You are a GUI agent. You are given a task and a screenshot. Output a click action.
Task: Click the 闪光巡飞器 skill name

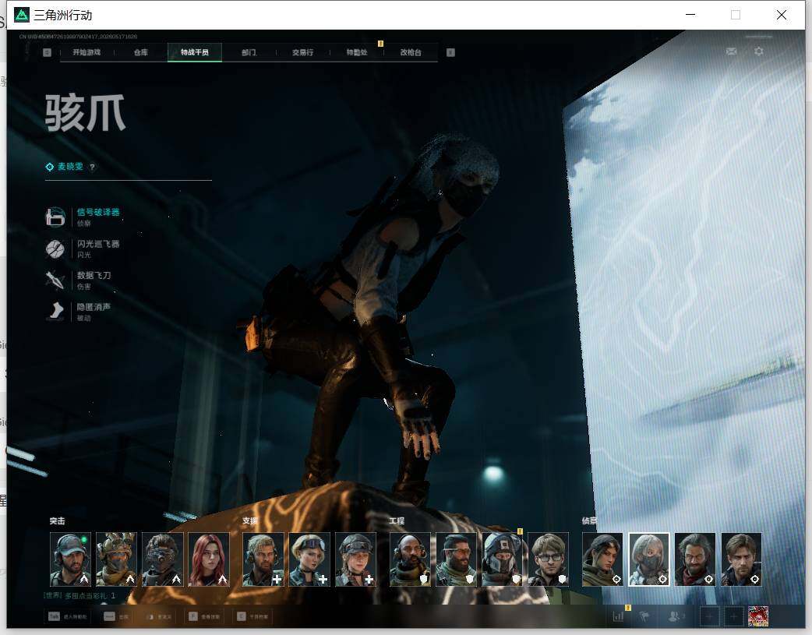point(98,244)
